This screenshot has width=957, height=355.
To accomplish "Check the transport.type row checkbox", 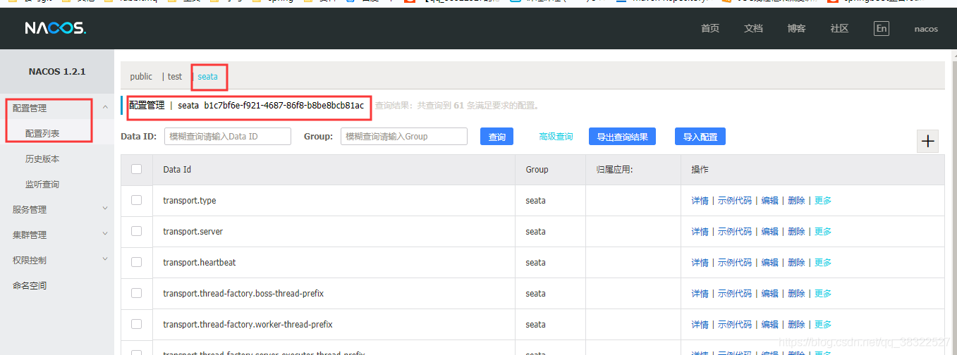I will [137, 200].
